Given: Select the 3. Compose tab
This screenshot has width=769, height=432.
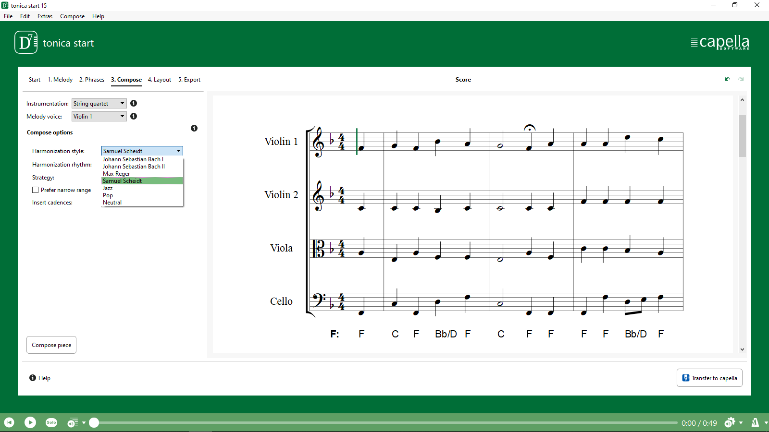Looking at the screenshot, I should click(126, 80).
